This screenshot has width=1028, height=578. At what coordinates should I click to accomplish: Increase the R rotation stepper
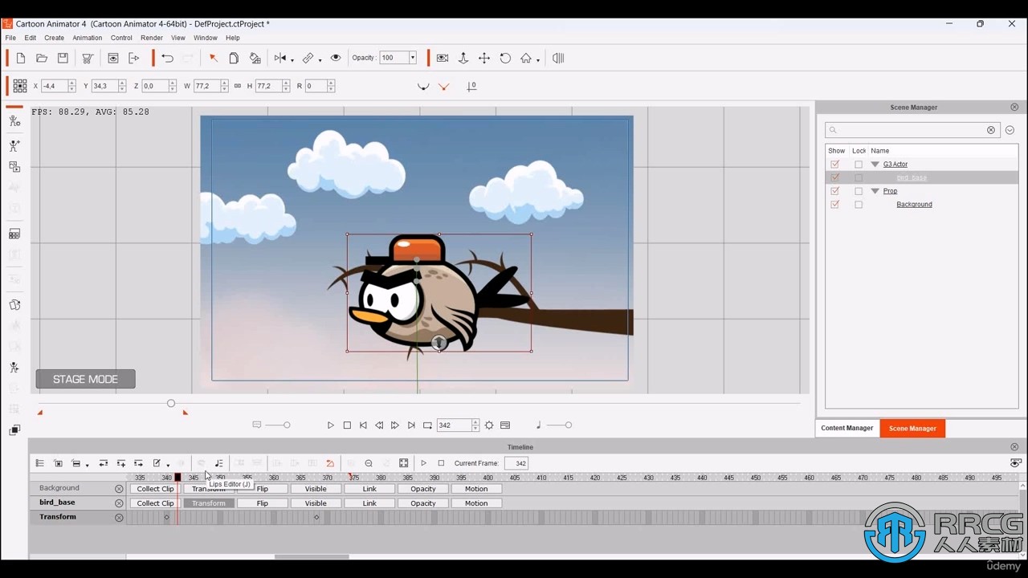pos(331,83)
